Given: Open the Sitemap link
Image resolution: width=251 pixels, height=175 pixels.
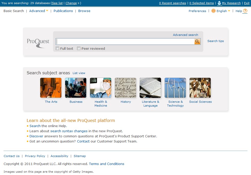Looking at the screenshot, I should tap(80, 156).
